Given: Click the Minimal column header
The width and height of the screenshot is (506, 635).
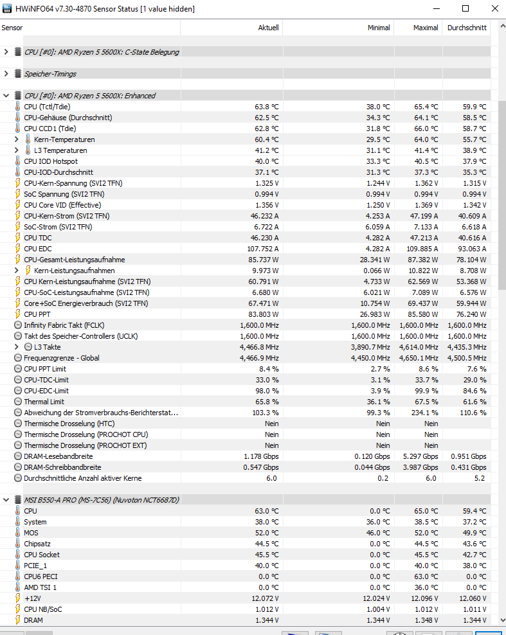Looking at the screenshot, I should coord(338,28).
